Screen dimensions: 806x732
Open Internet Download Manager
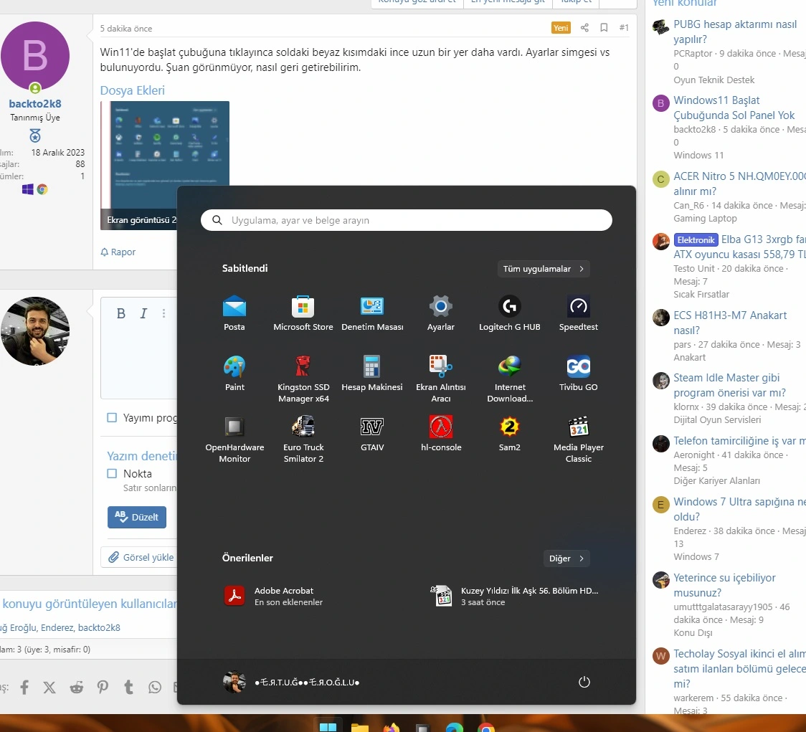click(x=509, y=379)
